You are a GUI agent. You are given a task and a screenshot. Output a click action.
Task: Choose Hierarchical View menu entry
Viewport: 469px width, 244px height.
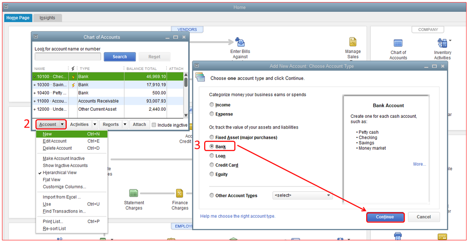tap(71, 173)
